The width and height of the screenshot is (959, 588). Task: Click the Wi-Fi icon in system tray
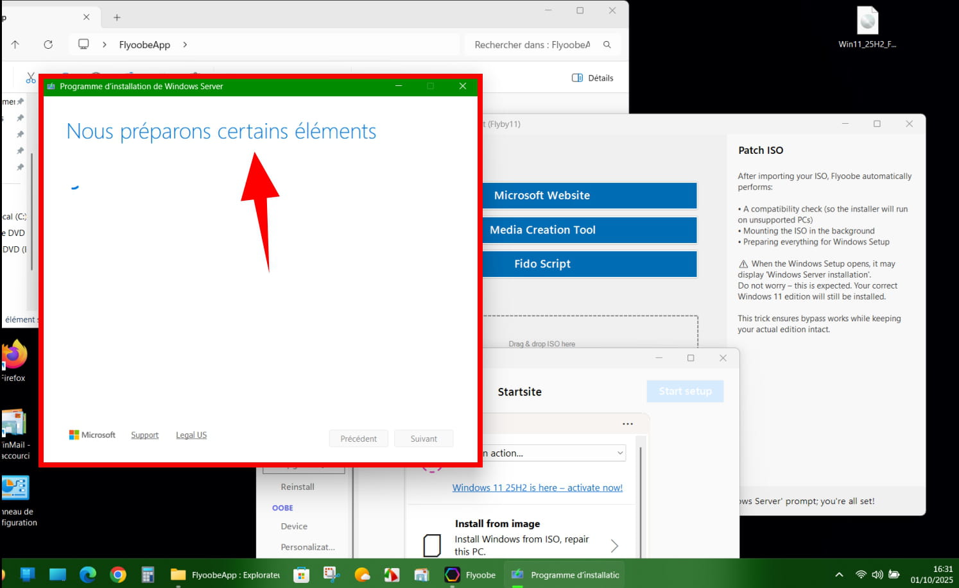click(861, 575)
